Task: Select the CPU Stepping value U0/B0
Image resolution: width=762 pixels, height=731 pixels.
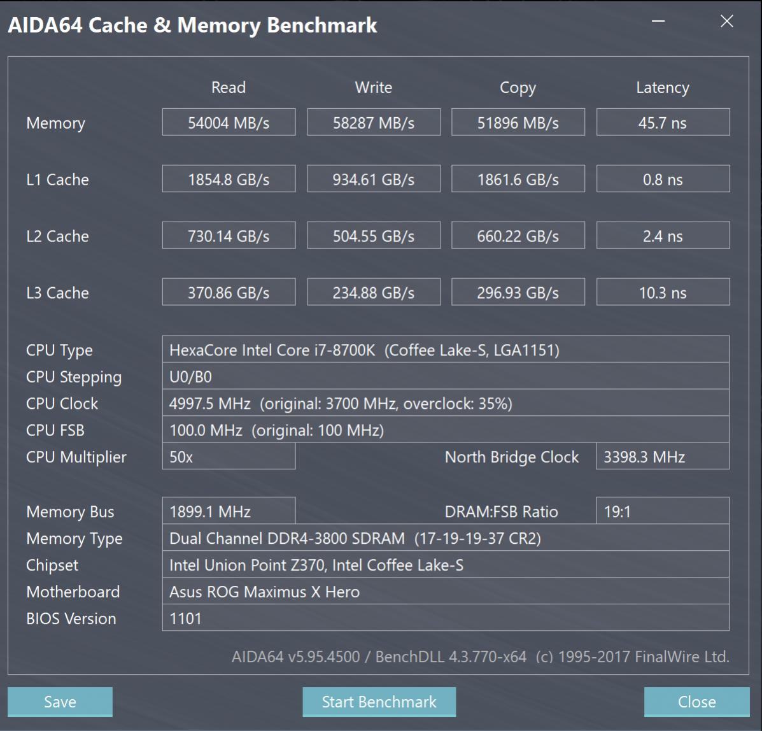Action: coord(446,376)
